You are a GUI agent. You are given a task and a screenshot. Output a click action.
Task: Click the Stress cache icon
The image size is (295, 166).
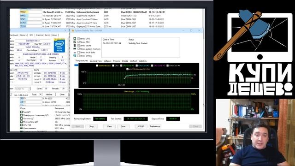[x=75, y=45]
